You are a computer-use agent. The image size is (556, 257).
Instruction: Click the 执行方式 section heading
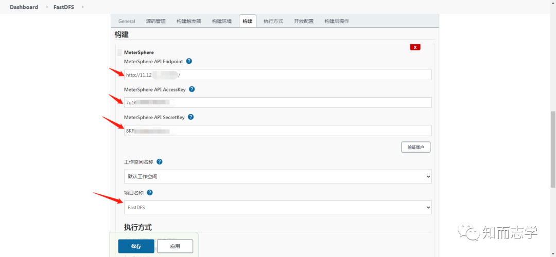pos(138,227)
